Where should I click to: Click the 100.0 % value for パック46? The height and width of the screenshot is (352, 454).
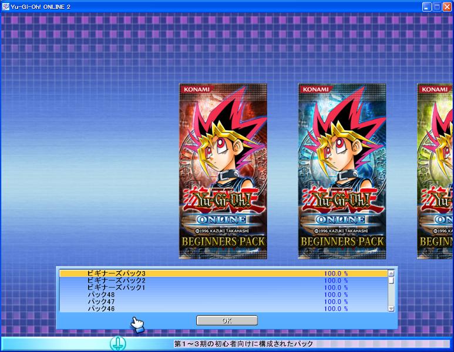click(x=336, y=309)
